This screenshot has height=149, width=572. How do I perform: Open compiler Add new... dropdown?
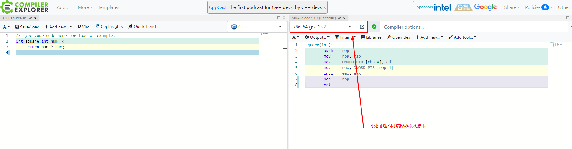click(429, 37)
